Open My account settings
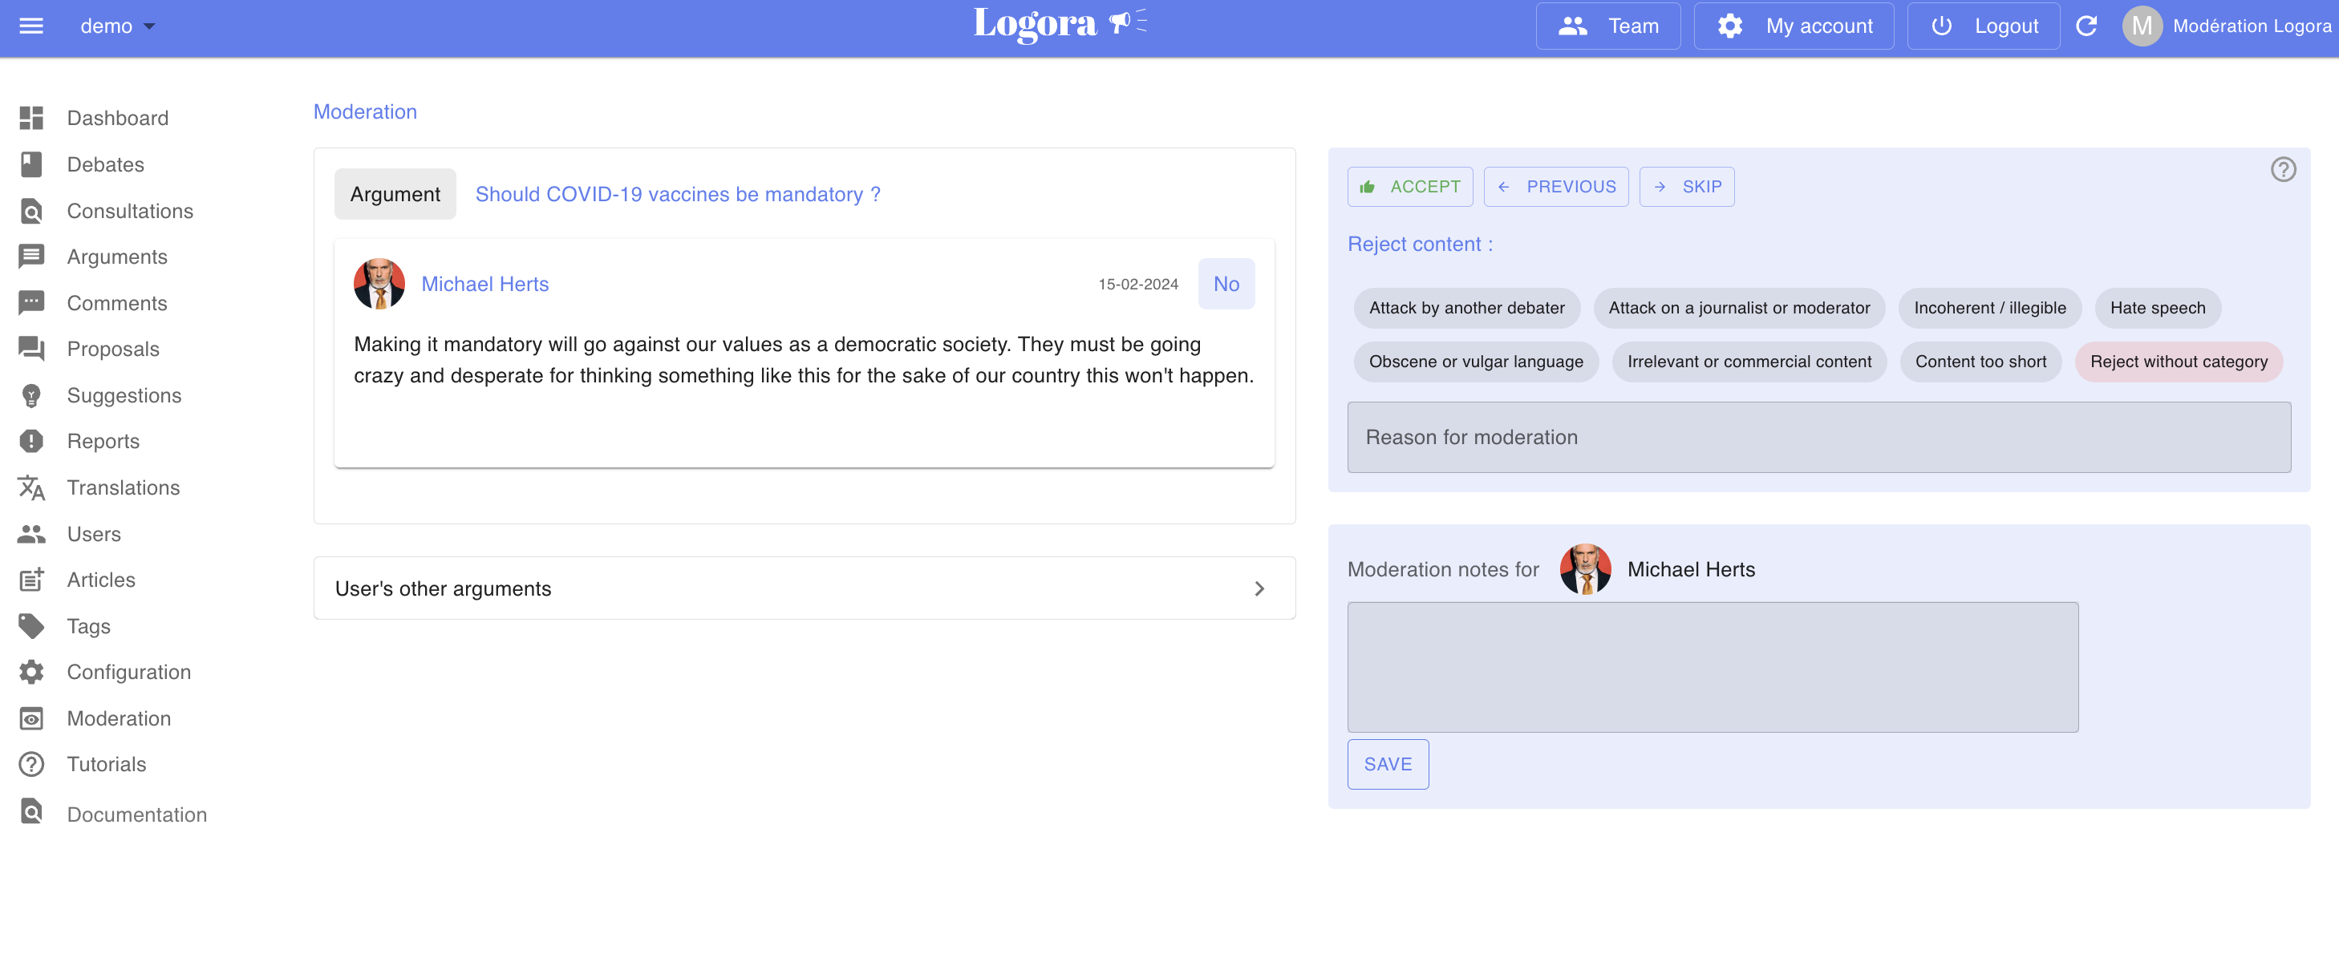 (1794, 26)
